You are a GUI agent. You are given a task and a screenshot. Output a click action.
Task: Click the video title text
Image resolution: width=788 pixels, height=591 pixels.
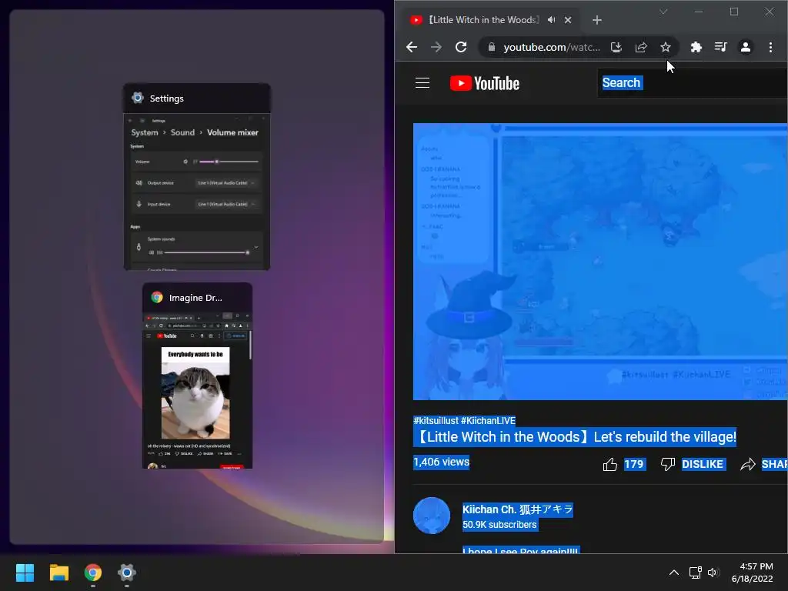tap(575, 437)
